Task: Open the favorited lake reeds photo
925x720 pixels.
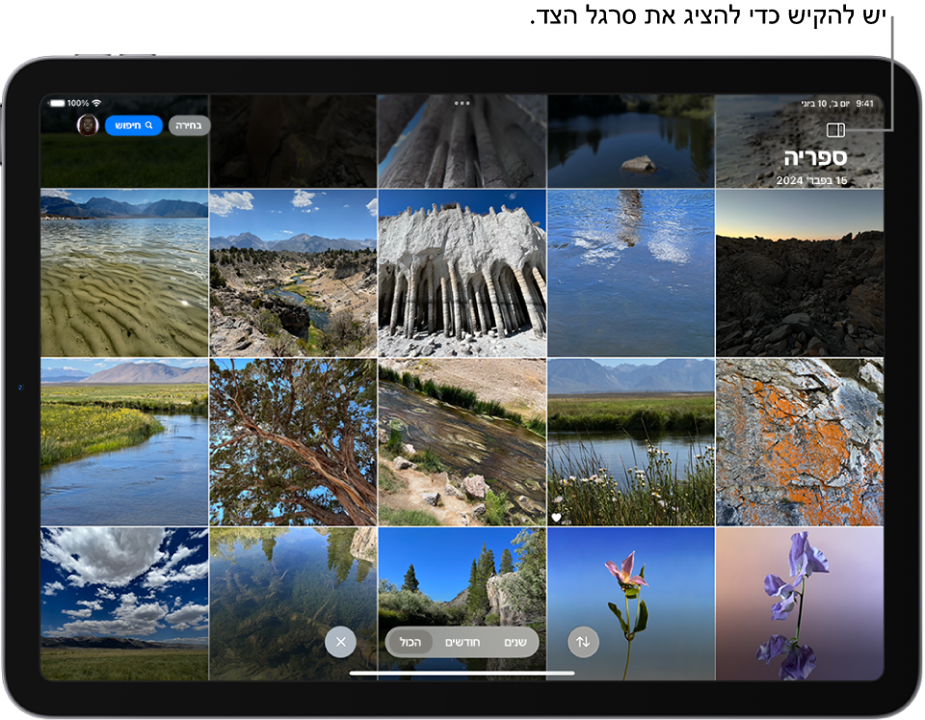Action: pyautogui.click(x=630, y=442)
